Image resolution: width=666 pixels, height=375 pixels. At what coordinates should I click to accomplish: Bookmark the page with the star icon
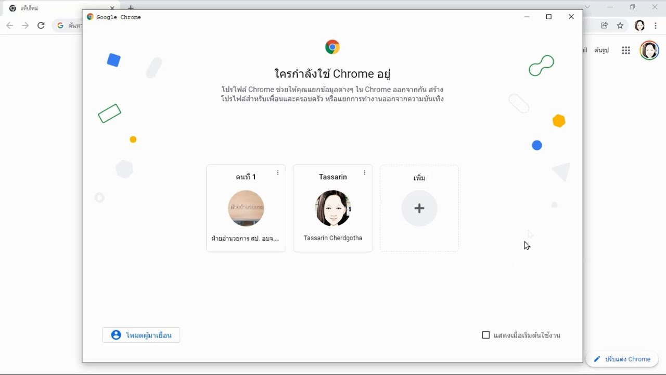620,26
